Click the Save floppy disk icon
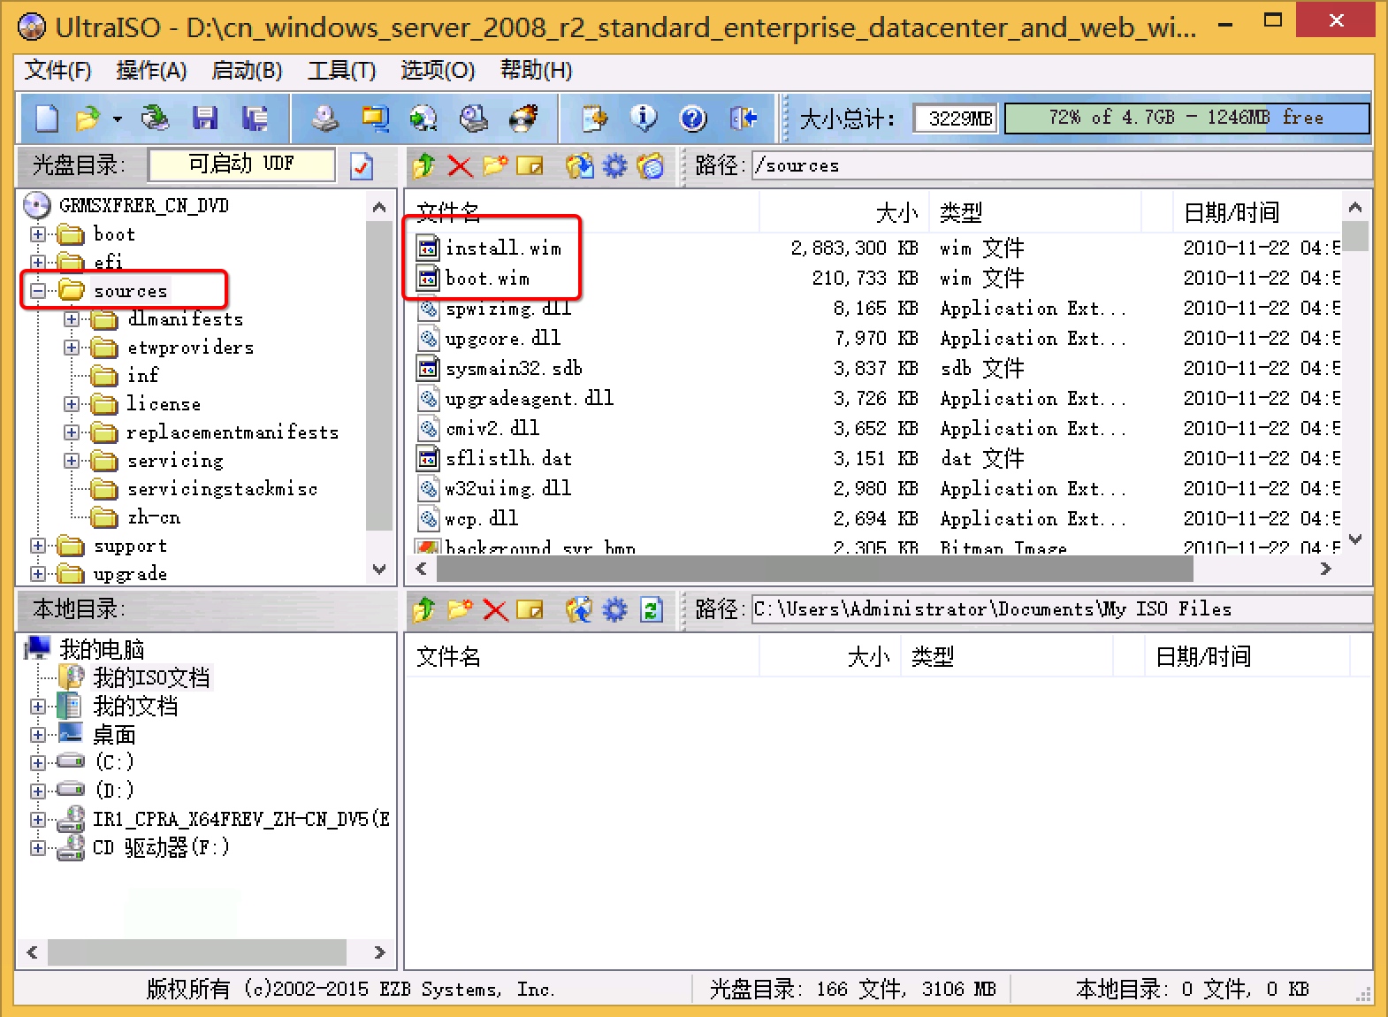This screenshot has height=1017, width=1388. coord(205,118)
